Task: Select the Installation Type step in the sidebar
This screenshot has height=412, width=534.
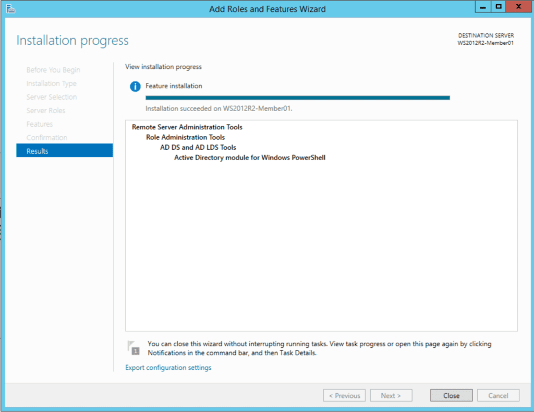Action: (51, 83)
